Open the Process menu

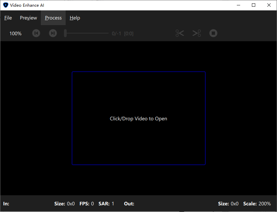point(53,18)
